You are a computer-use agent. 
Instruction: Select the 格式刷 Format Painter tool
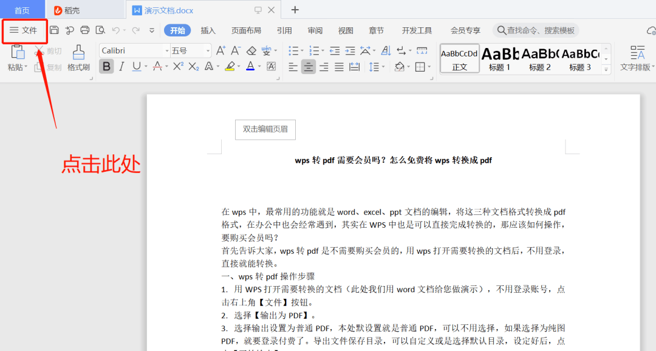[x=78, y=58]
